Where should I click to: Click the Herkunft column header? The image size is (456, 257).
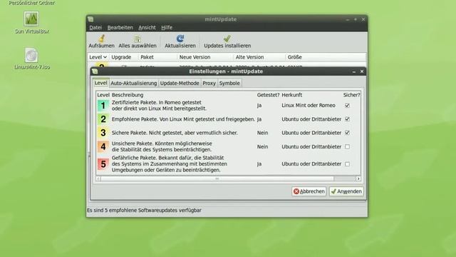point(291,95)
